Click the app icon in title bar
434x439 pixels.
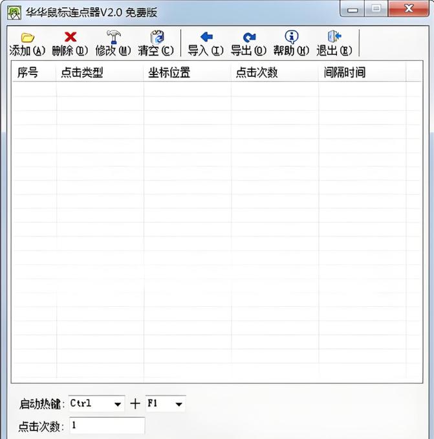coord(14,12)
